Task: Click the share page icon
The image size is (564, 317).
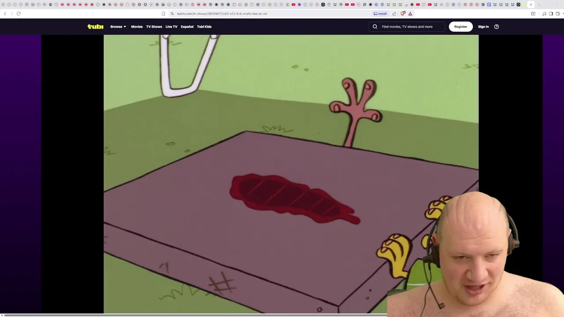Action: point(394,14)
